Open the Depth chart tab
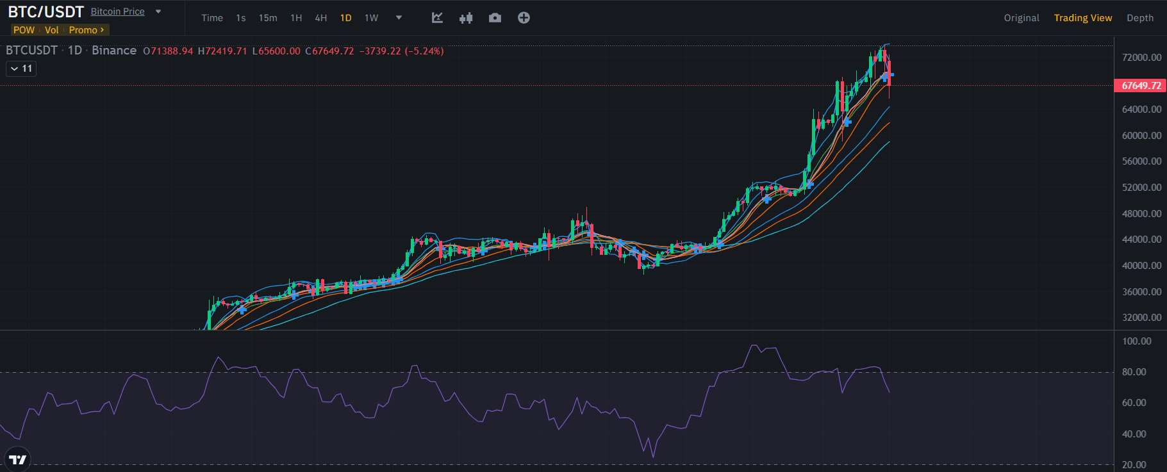The image size is (1167, 472). [x=1140, y=18]
